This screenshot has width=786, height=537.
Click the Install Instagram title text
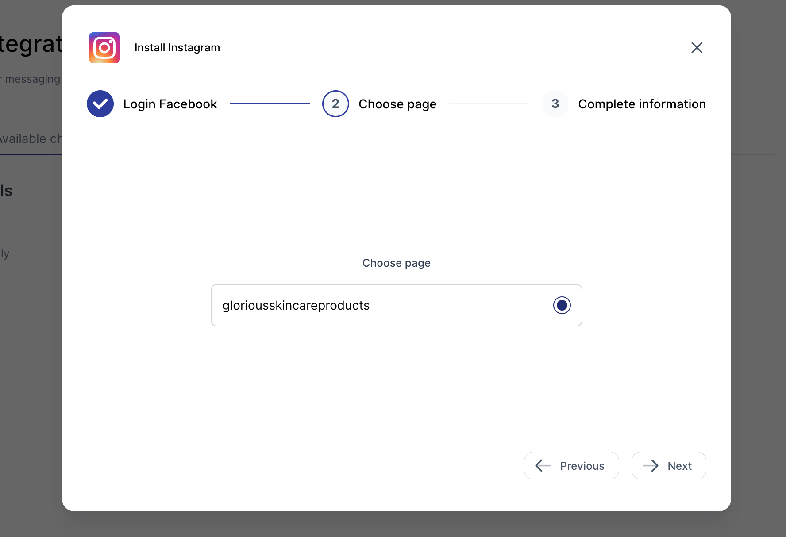click(177, 48)
